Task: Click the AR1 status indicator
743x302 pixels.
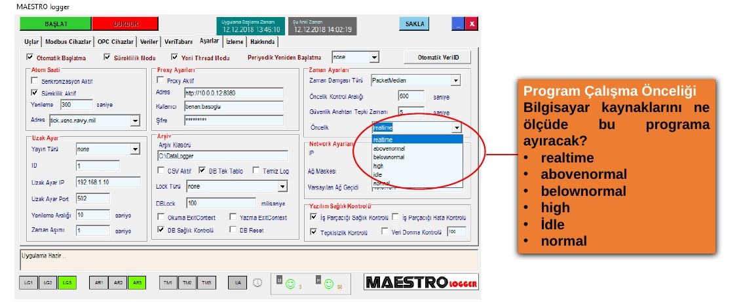Action: point(98,282)
